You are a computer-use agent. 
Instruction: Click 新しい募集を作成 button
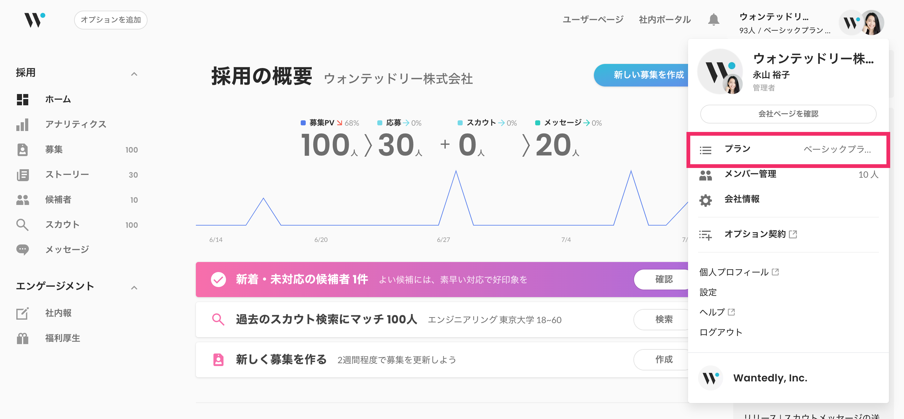point(642,75)
